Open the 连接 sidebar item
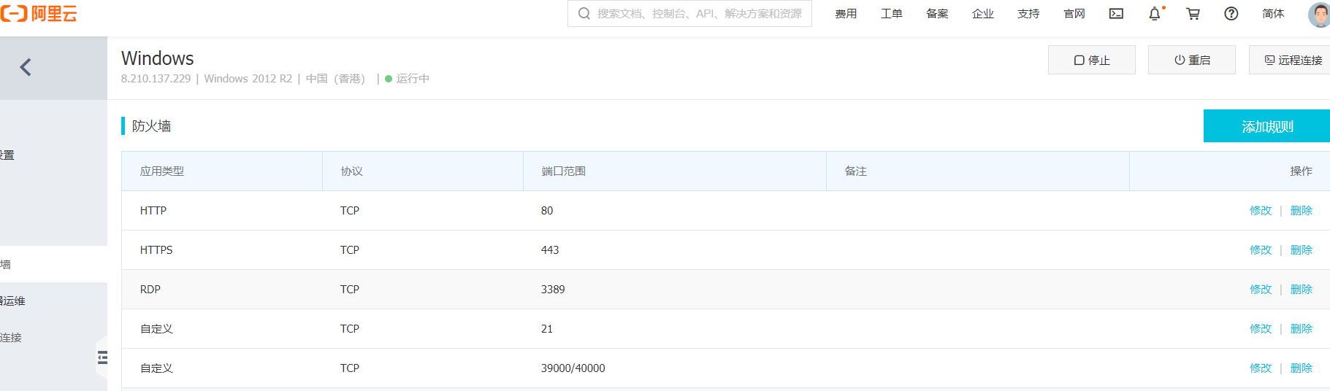This screenshot has height=391, width=1330. click(x=11, y=338)
